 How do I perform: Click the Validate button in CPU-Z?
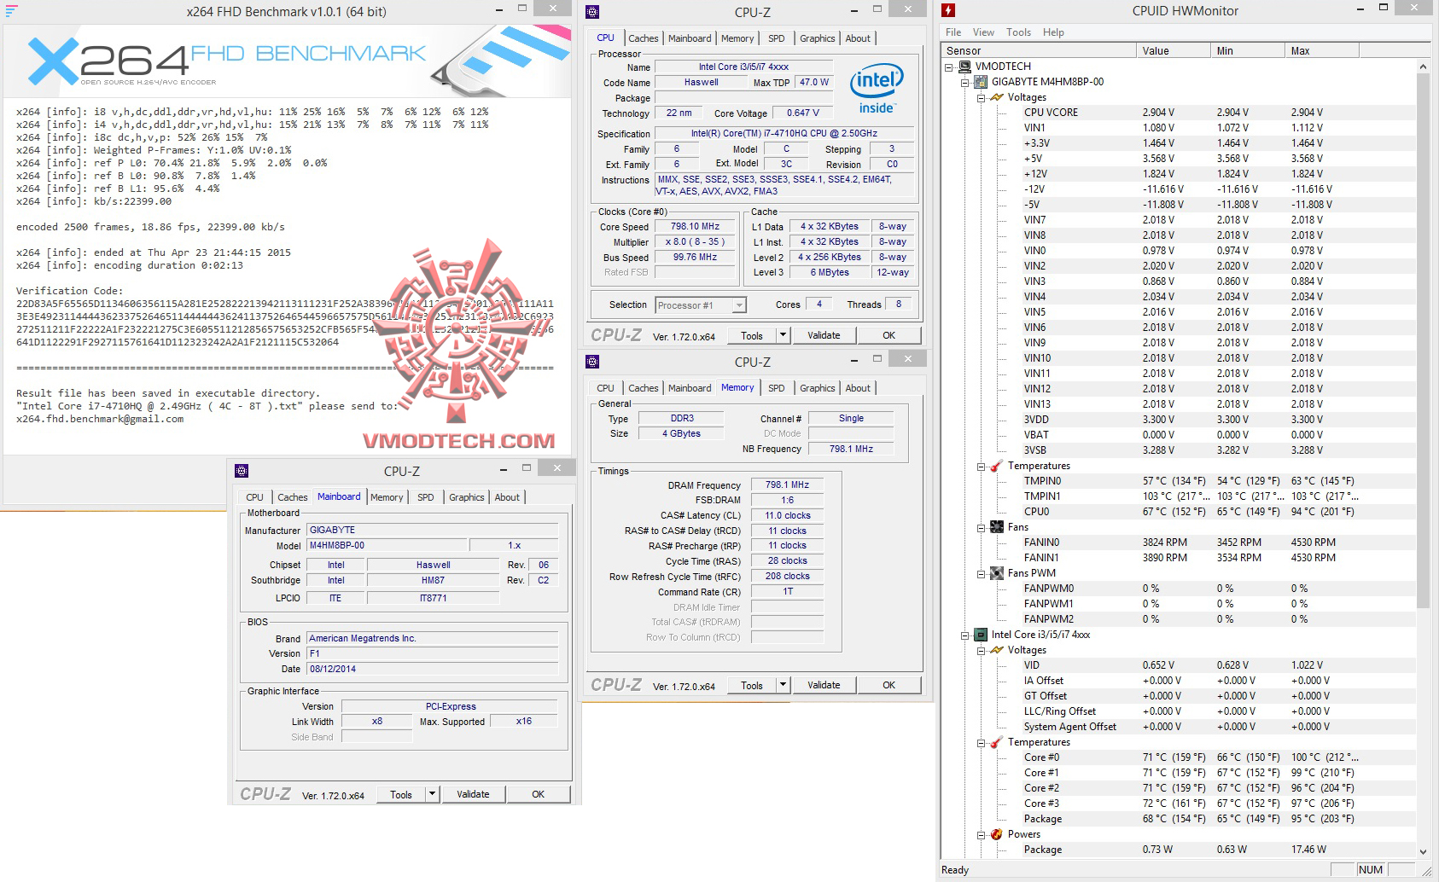[823, 334]
